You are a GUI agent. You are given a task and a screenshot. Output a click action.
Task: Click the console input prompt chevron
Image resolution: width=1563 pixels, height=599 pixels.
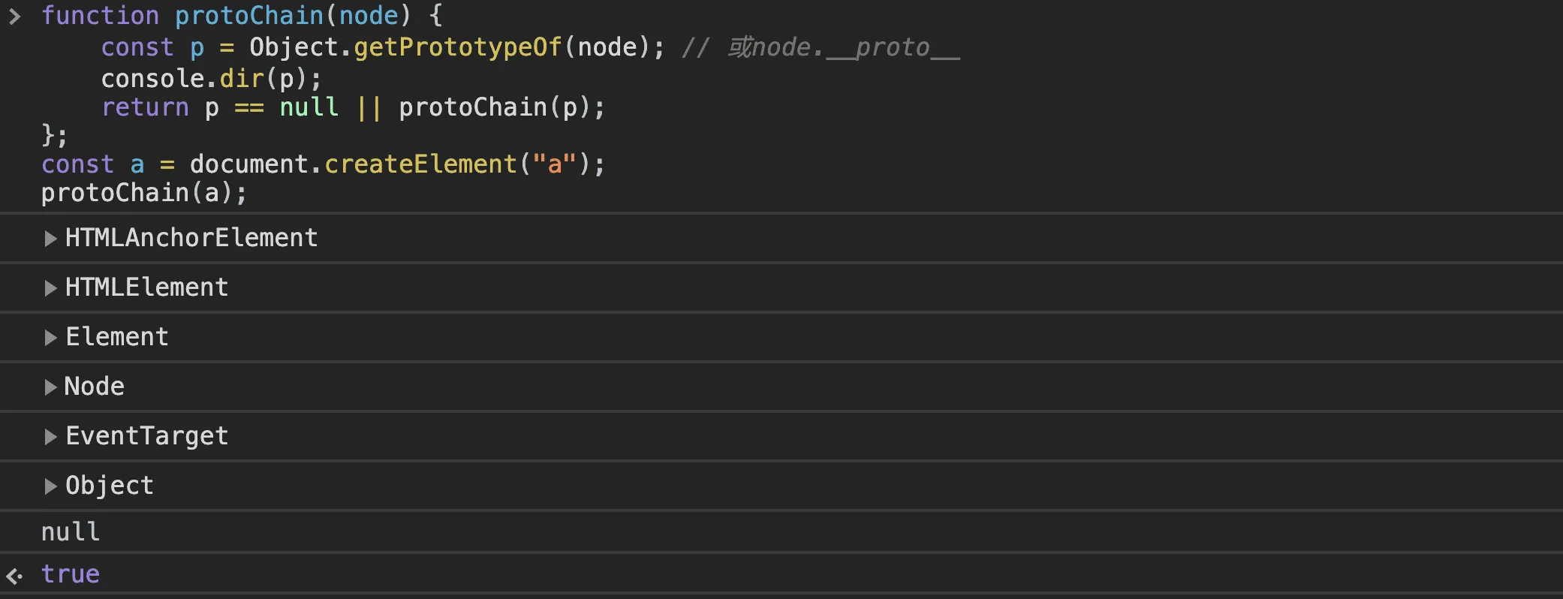tap(14, 16)
